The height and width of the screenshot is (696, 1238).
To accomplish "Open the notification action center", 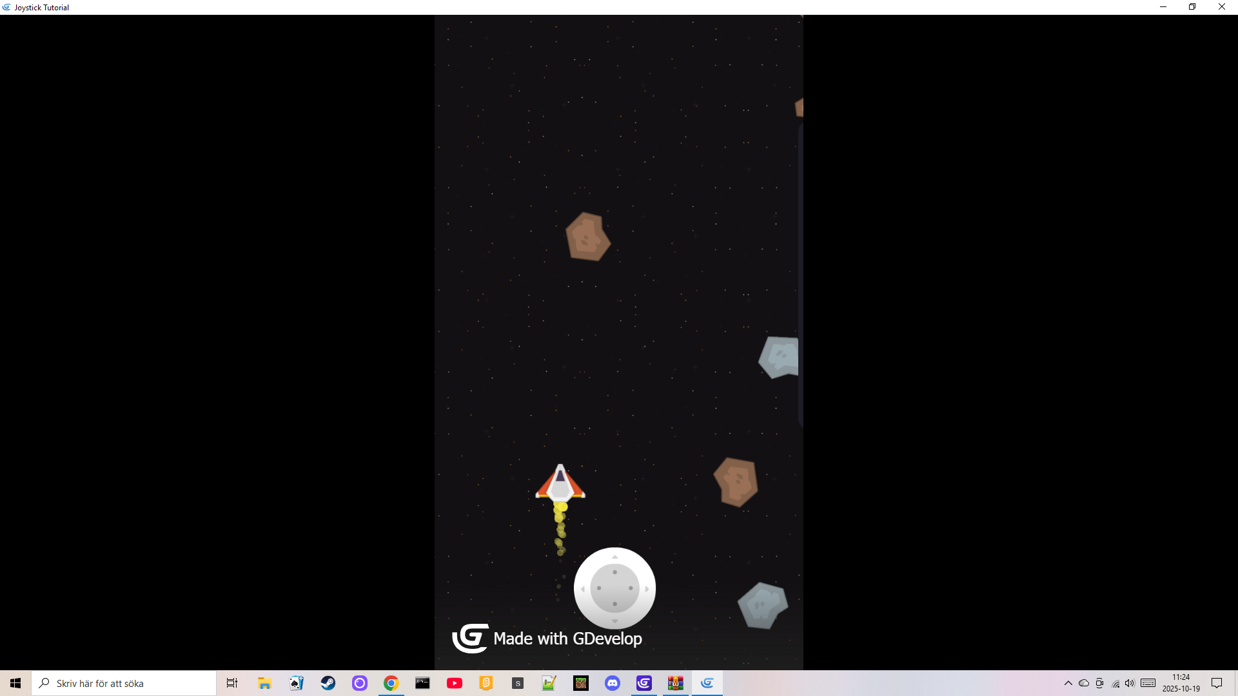I will pos(1217,683).
